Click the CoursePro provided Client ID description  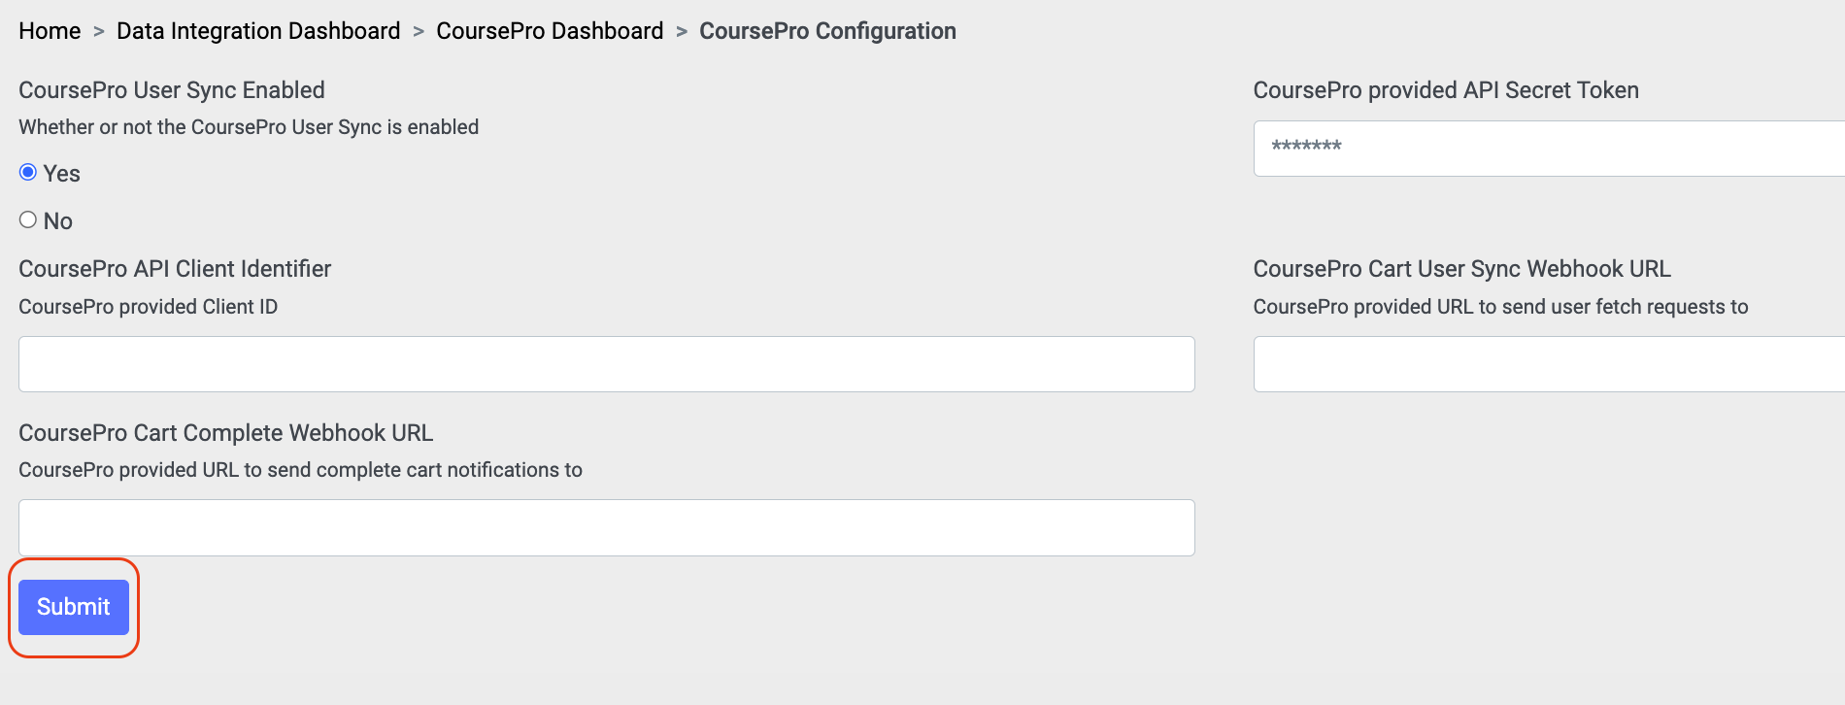tap(148, 307)
